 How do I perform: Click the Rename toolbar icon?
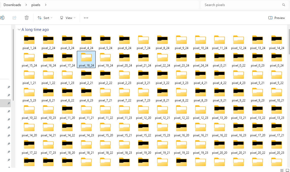coord(2,18)
